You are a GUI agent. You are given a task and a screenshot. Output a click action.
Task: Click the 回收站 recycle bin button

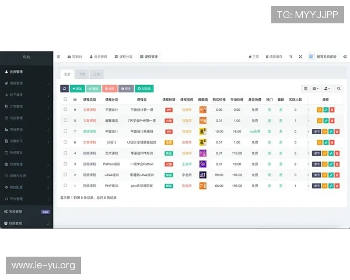(144, 89)
